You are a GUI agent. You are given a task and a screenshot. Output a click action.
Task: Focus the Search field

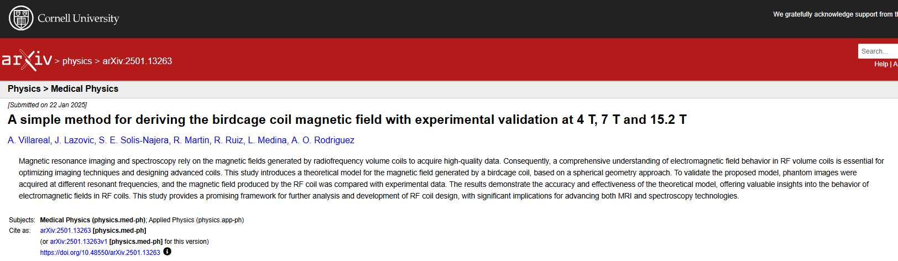tap(878, 51)
